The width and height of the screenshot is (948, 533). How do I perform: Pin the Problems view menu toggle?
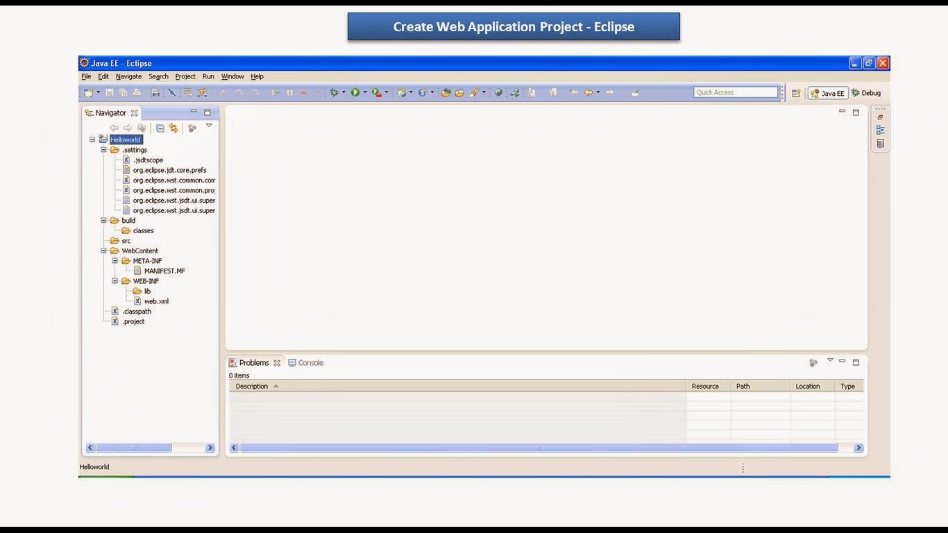[x=830, y=360]
